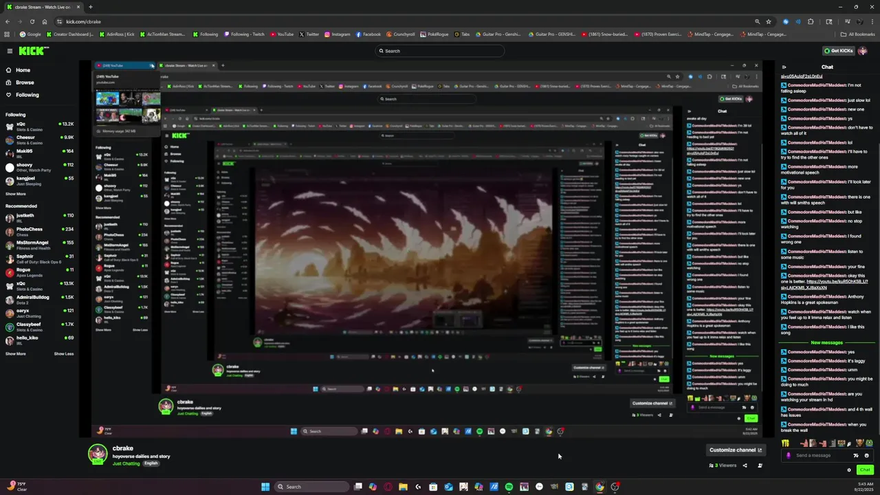Screen dimensions: 880x495
Task: Collapse Recommended list with Show Less
Action: coord(64,354)
